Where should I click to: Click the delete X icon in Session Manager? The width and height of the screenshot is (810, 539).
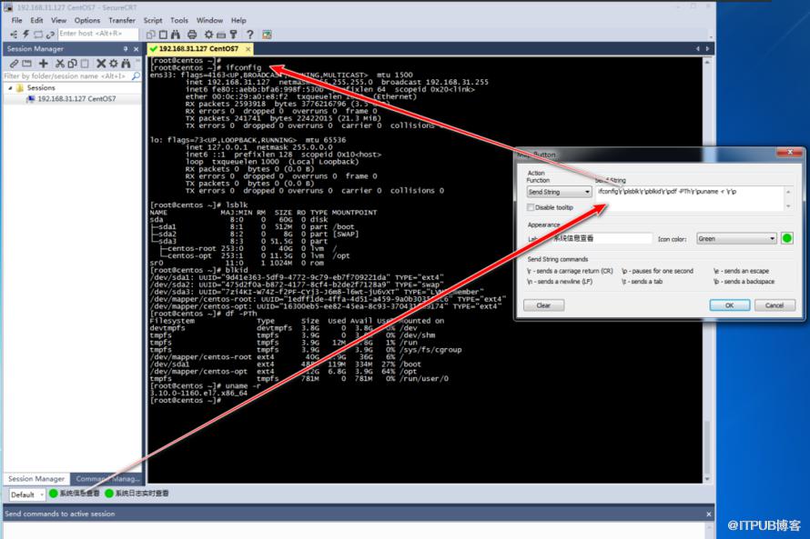click(101, 64)
